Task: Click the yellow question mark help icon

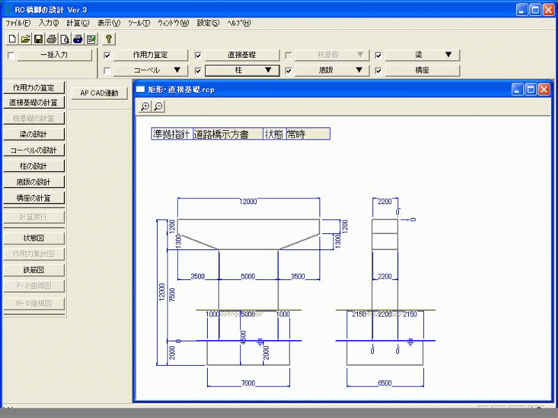Action: pyautogui.click(x=109, y=39)
